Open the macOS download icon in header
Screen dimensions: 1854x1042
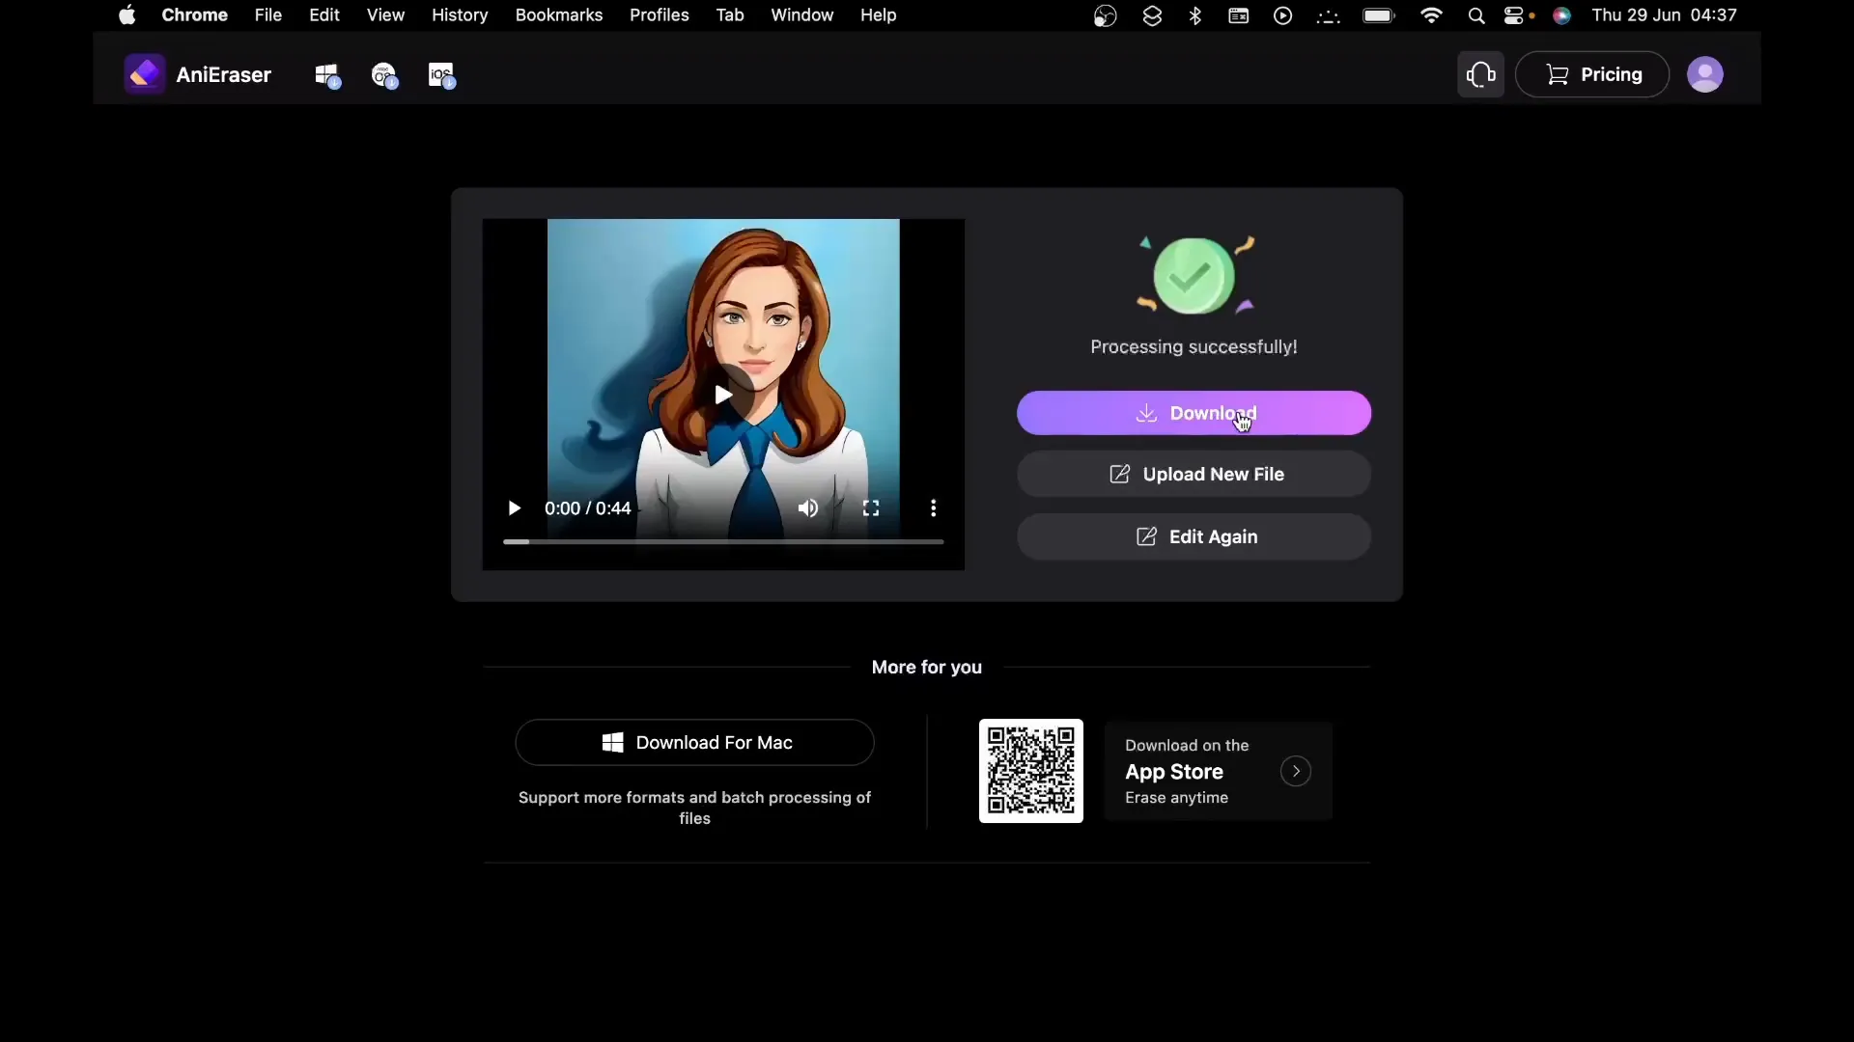coord(384,75)
